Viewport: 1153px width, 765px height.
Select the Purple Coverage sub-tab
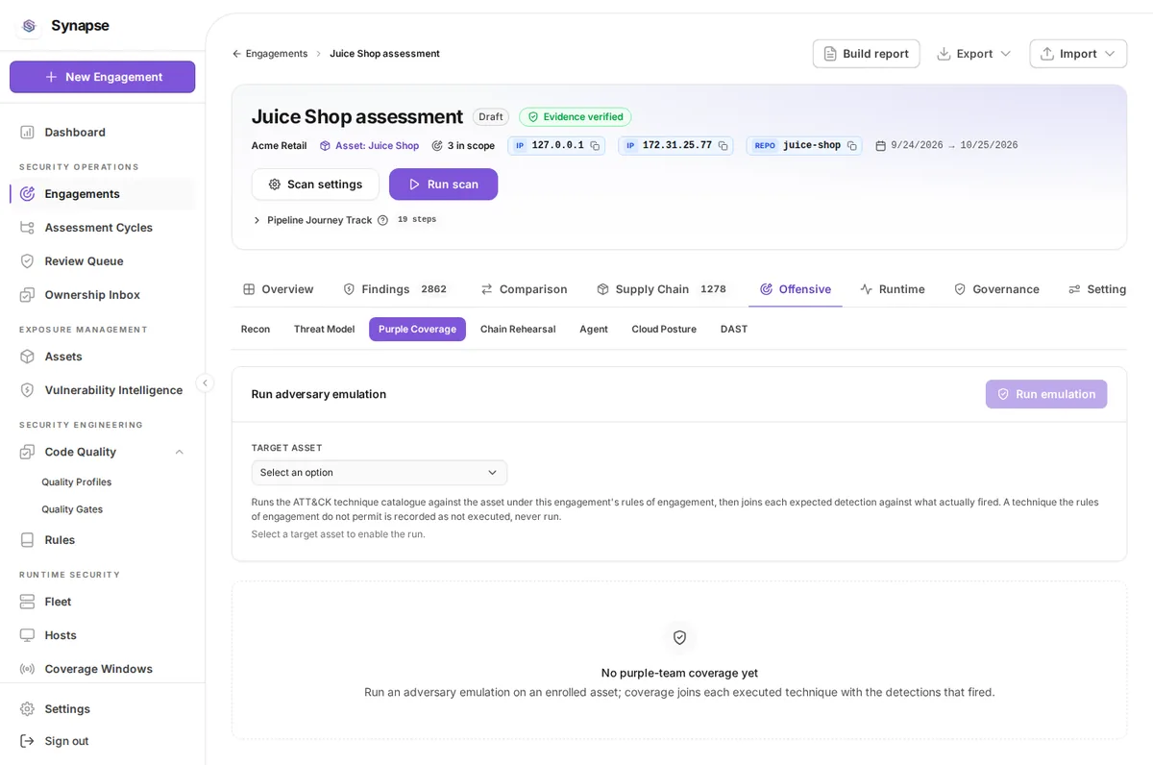pos(417,329)
